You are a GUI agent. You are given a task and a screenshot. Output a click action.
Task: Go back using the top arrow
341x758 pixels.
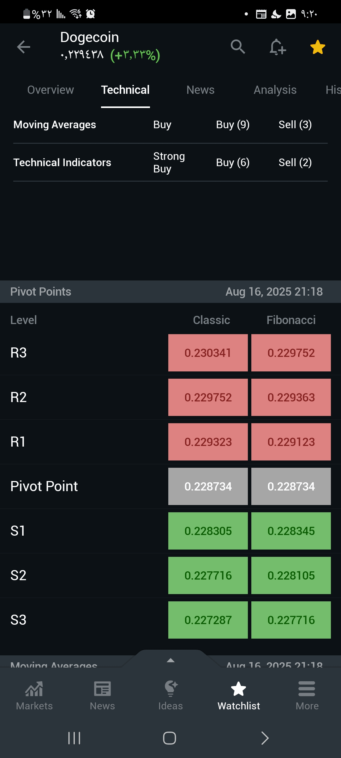[24, 47]
